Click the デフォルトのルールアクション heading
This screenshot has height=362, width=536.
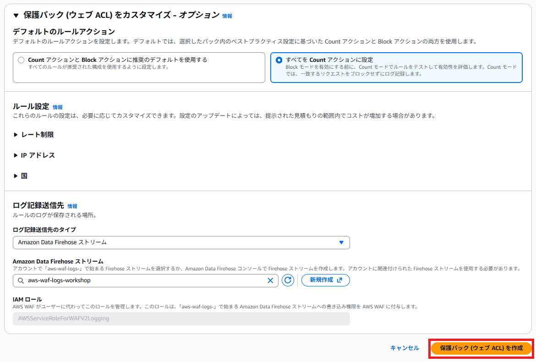click(x=64, y=32)
